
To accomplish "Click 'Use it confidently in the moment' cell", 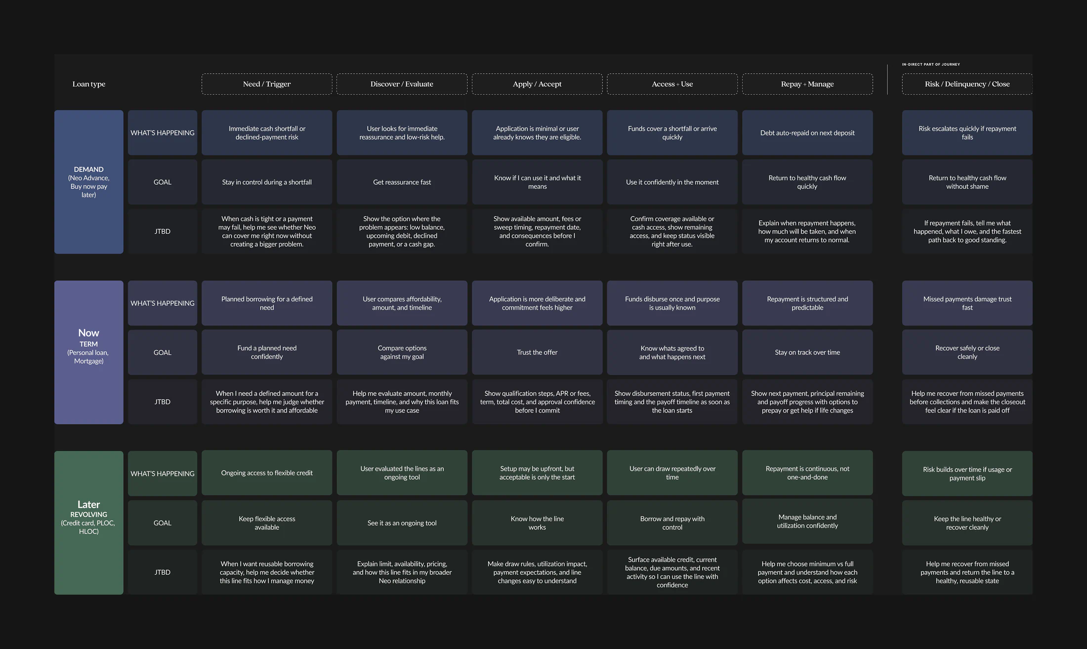I will (672, 182).
